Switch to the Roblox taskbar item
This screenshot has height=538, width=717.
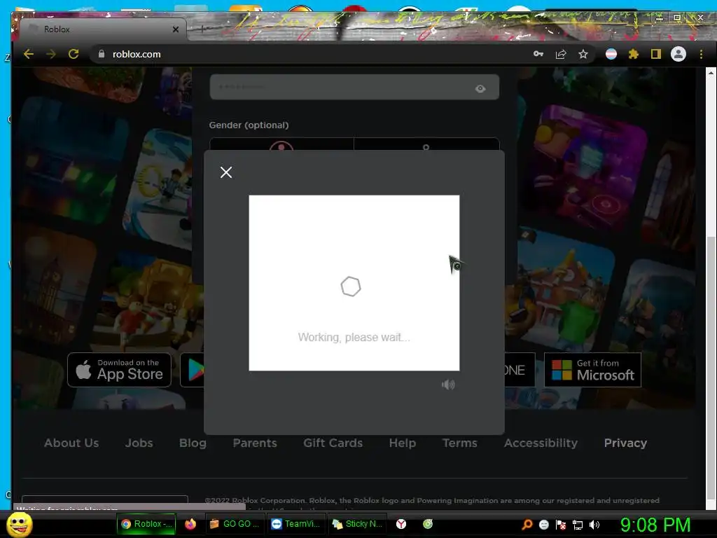point(146,524)
